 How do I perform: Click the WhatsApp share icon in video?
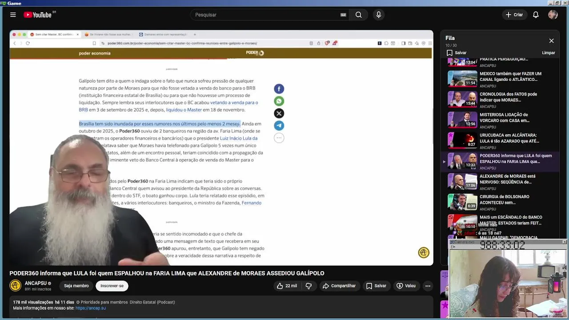tap(279, 101)
